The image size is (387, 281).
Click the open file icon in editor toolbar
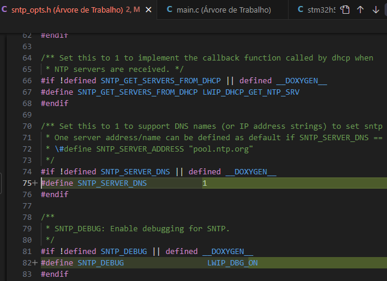(x=345, y=10)
